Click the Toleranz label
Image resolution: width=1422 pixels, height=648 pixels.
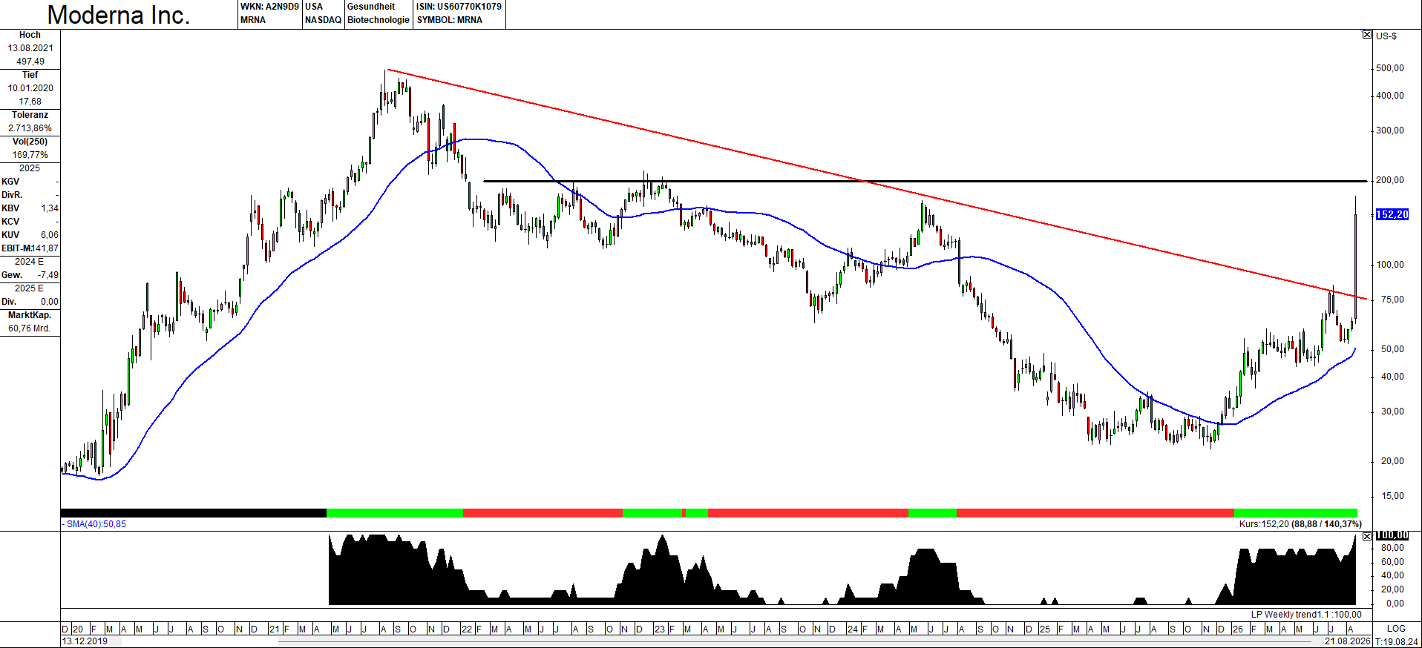30,115
